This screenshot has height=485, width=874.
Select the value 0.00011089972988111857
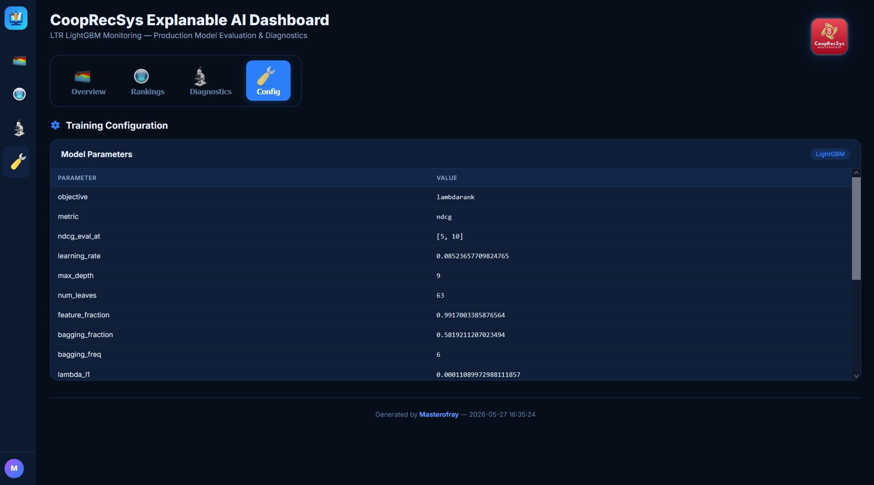click(478, 375)
